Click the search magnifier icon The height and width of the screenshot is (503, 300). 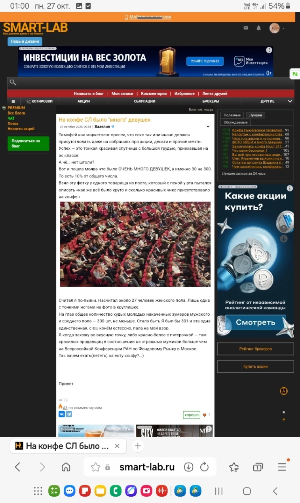pyautogui.click(x=13, y=82)
